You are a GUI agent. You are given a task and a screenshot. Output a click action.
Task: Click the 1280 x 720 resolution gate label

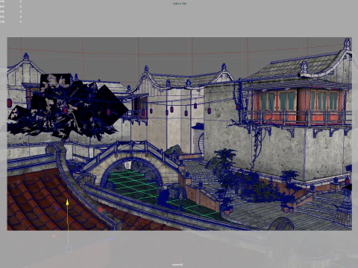point(179,4)
